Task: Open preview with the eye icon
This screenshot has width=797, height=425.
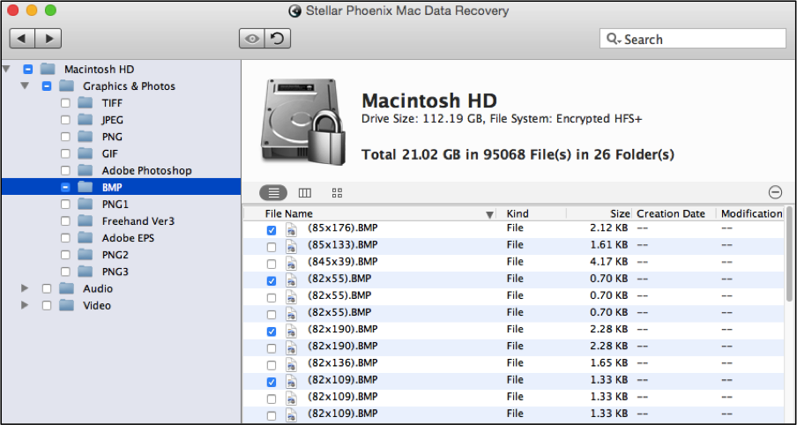Action: coord(252,39)
